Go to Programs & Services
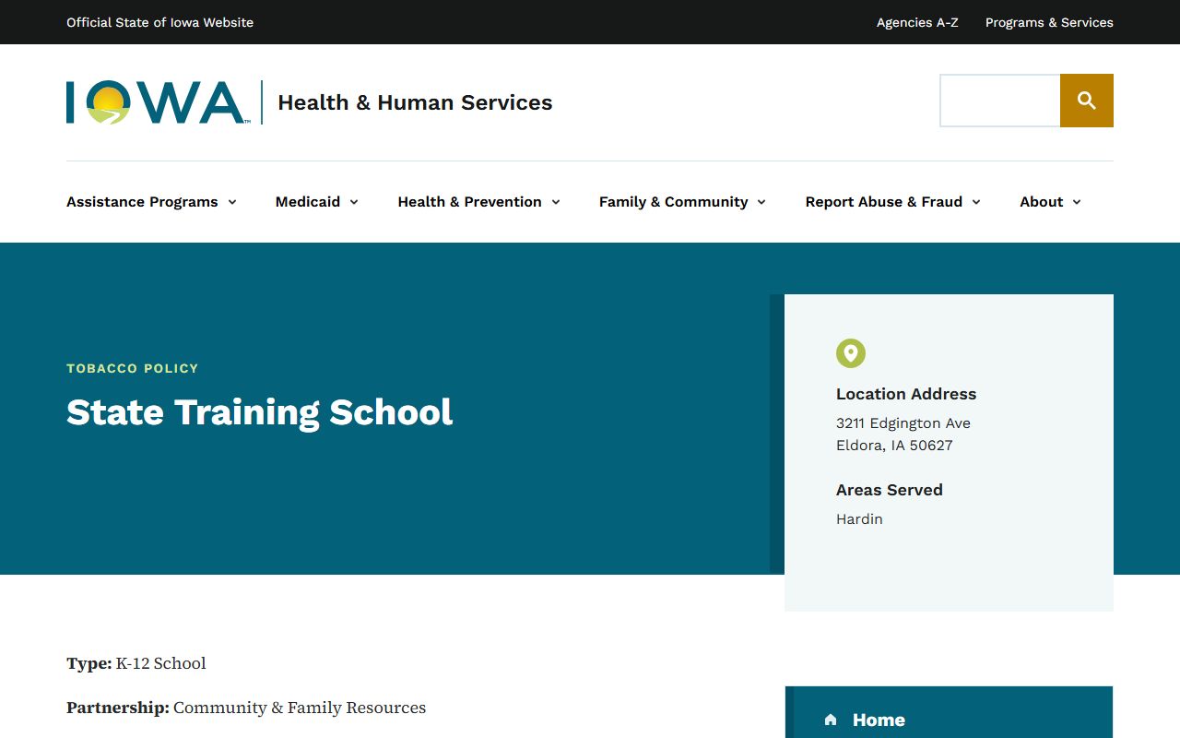Image resolution: width=1180 pixels, height=738 pixels. (x=1049, y=22)
